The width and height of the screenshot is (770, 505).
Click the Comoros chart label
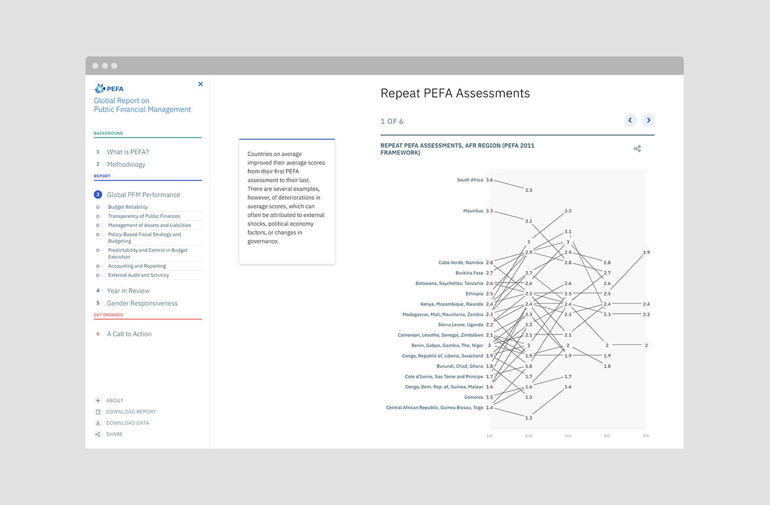(x=474, y=397)
